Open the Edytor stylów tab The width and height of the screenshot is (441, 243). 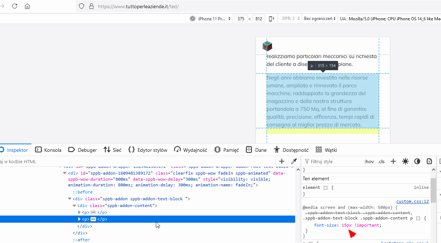148,150
